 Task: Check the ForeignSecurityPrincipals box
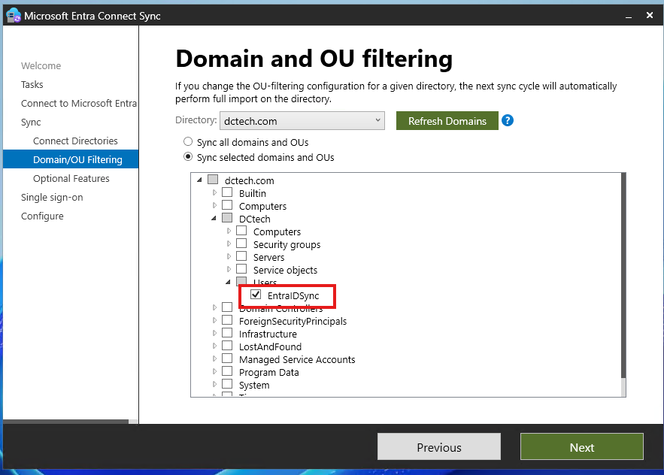227,321
